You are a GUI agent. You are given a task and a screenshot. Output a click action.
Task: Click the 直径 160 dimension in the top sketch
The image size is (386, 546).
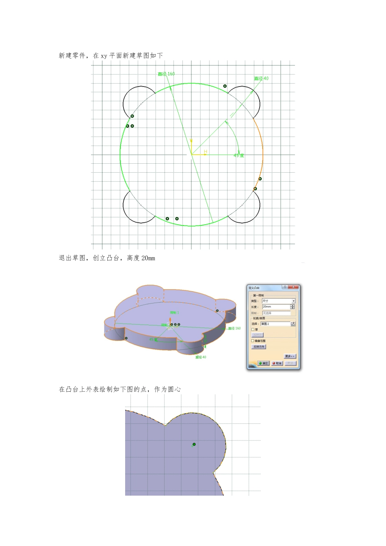tap(166, 74)
